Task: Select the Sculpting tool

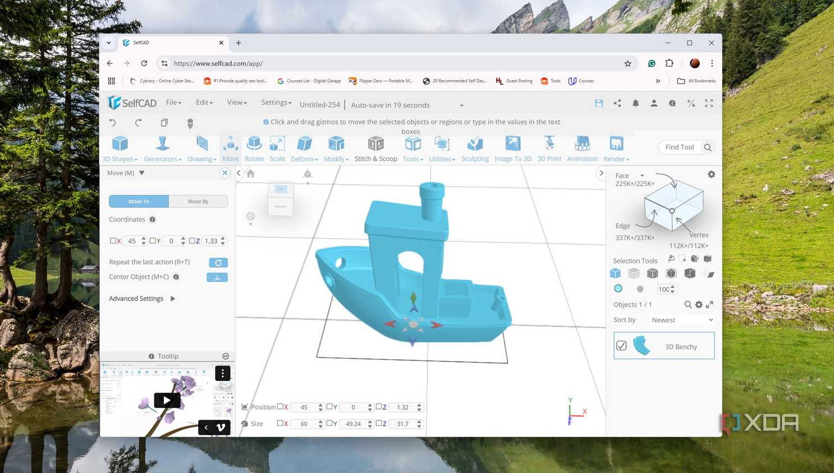Action: point(475,149)
